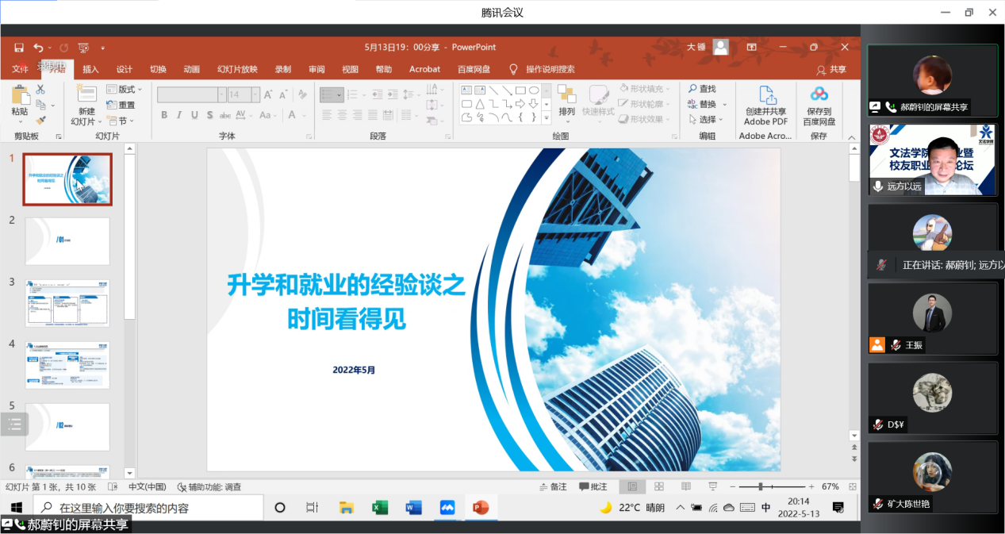The width and height of the screenshot is (1005, 534).
Task: Open Create and Share Adobe PDF
Action: (x=765, y=106)
